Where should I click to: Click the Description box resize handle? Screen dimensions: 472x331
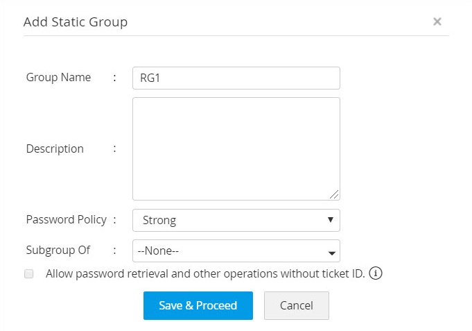click(335, 195)
